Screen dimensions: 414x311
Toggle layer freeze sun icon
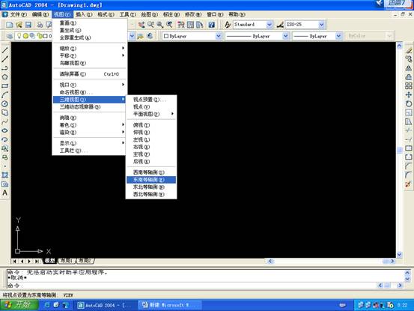(x=25, y=36)
